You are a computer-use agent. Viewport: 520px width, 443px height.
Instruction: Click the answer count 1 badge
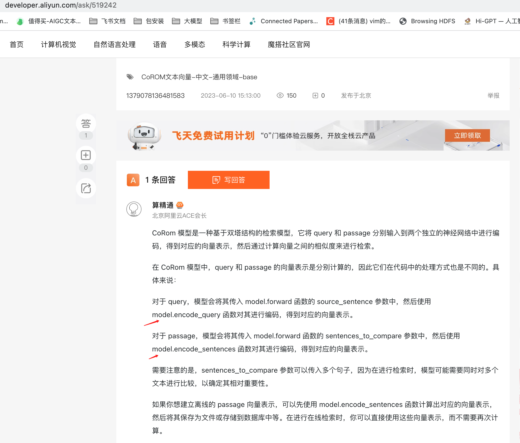[x=86, y=135]
